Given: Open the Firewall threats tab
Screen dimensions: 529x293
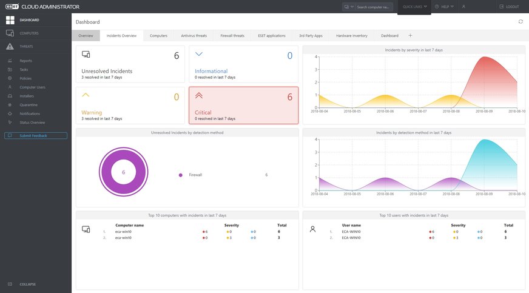Looking at the screenshot, I should pos(232,36).
